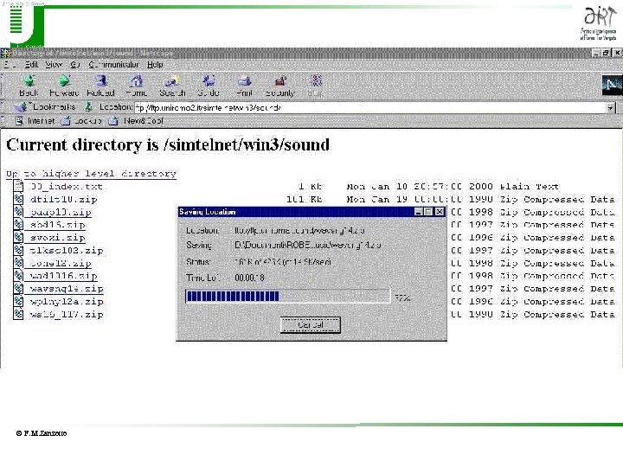
Task: Expand the Location history dropdown arrow
Action: point(611,107)
